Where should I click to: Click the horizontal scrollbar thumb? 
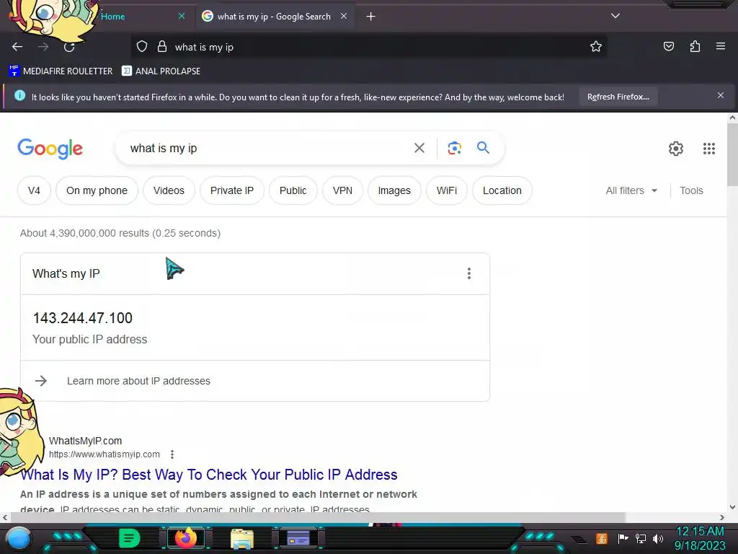[x=318, y=517]
